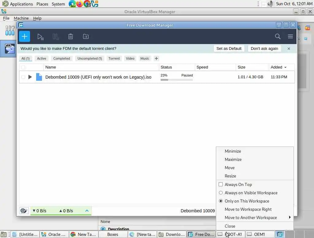The height and width of the screenshot is (238, 314).
Task: Expand the speed panel chevron in status bar
Action: tap(87, 211)
